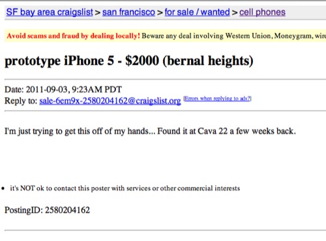This screenshot has width=326, height=241.
Task: Click the $2000 price in the title
Action: 142,61
